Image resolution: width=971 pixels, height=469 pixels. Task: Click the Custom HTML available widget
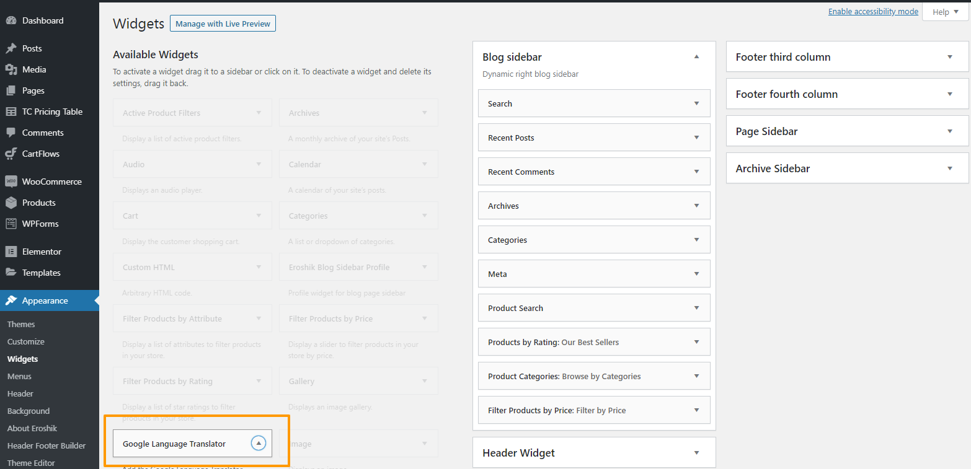[x=192, y=267]
